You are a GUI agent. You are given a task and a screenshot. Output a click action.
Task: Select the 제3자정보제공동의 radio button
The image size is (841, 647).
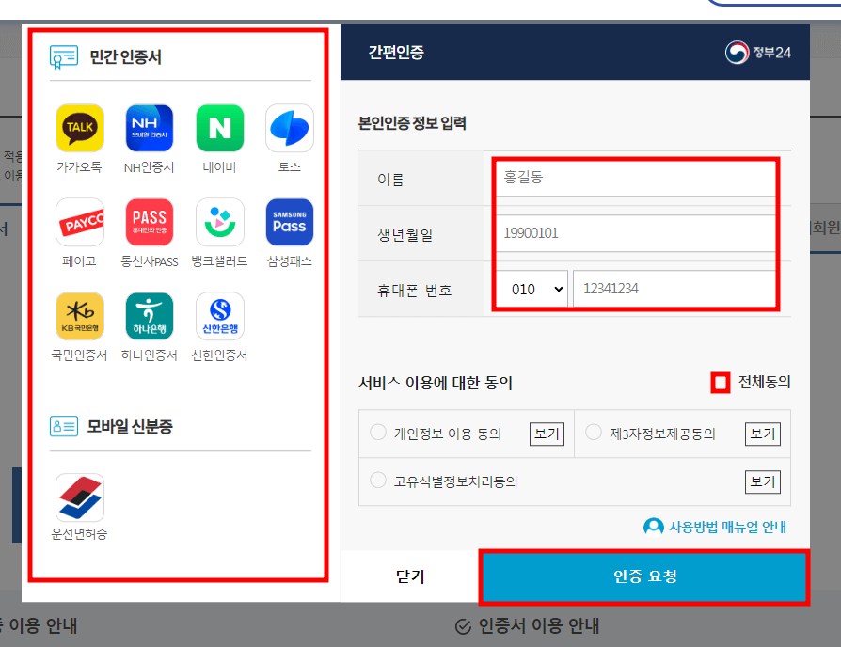point(594,434)
